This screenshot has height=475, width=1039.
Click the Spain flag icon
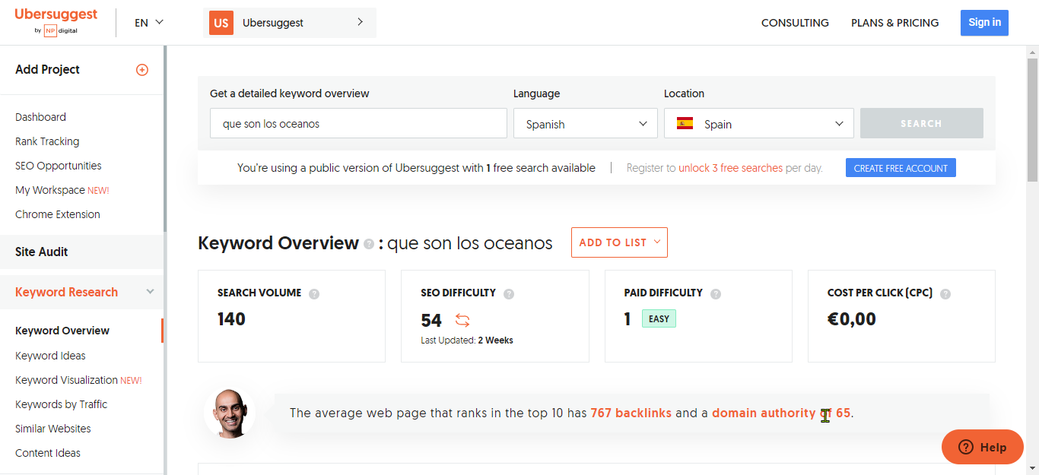(685, 123)
